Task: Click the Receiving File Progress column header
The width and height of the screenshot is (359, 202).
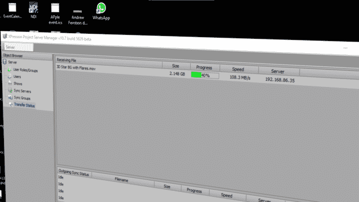Action: coord(204,67)
